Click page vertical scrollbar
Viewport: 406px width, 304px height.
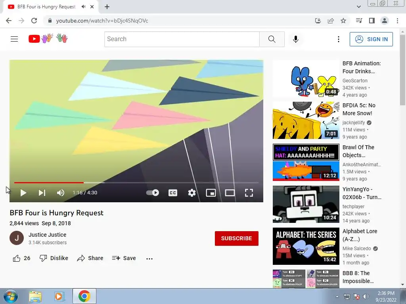(402, 70)
